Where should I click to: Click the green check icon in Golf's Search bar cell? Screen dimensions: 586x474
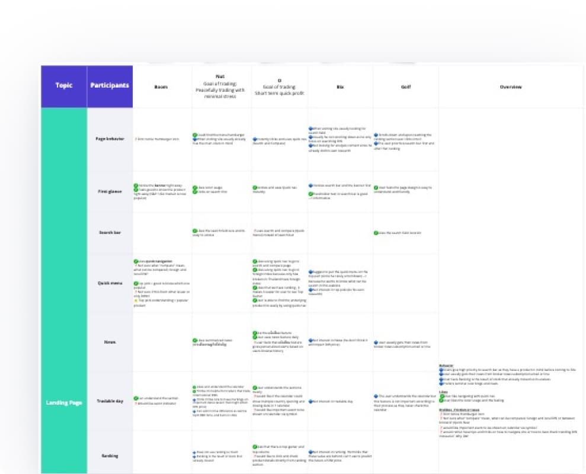pyautogui.click(x=376, y=233)
